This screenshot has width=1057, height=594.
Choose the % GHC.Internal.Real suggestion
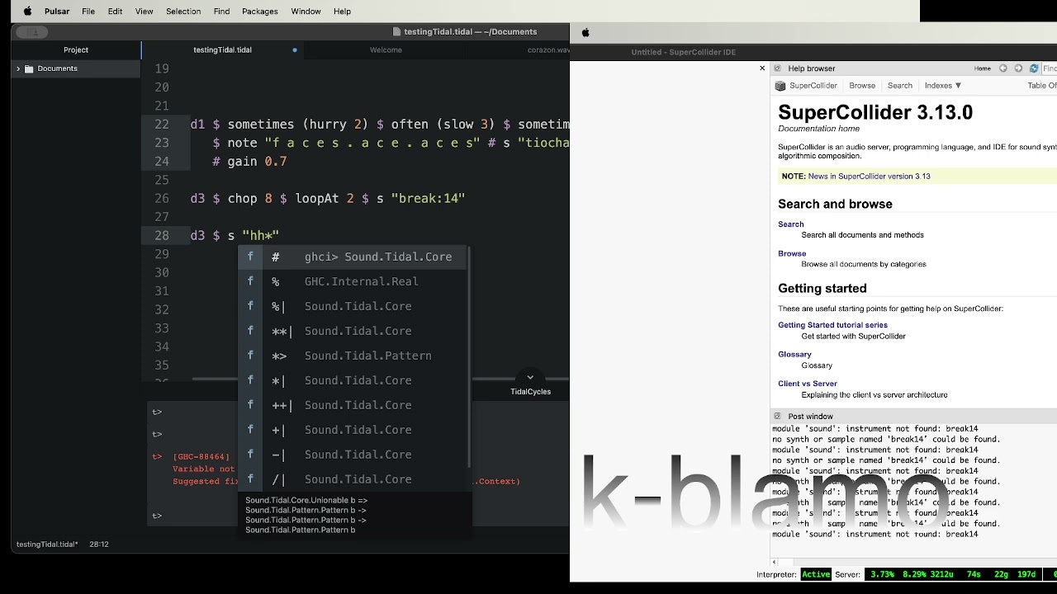(x=353, y=281)
